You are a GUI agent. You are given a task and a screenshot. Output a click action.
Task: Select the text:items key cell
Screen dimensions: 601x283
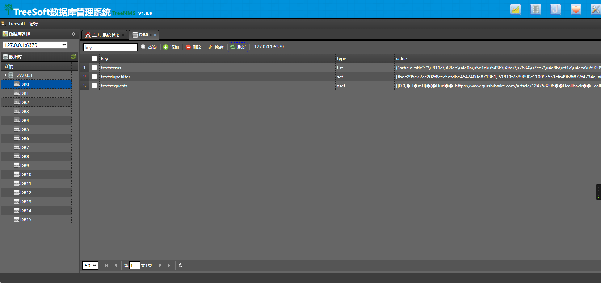click(217, 68)
